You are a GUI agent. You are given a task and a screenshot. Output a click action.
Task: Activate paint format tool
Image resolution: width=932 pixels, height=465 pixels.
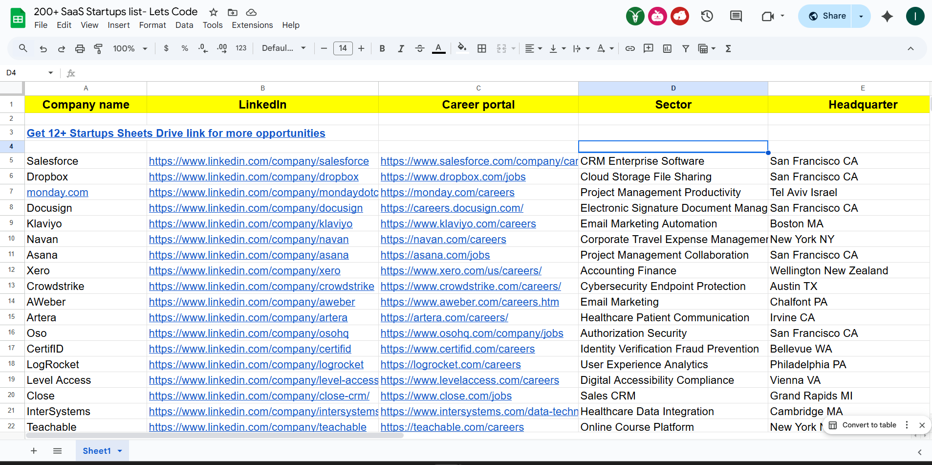(98, 48)
